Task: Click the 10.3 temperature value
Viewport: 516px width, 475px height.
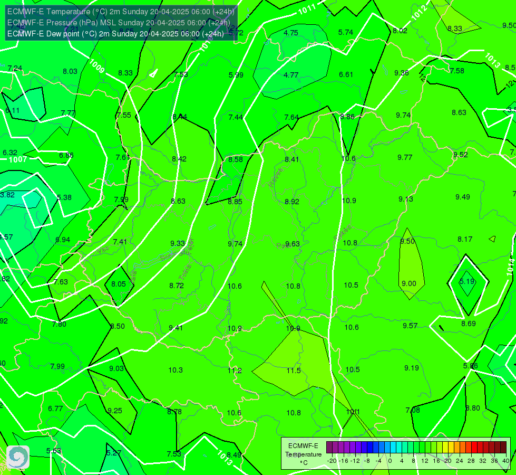Action: pos(176,370)
